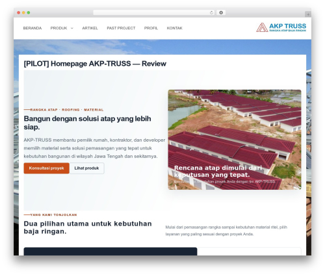Click the YANG KAMI TONJOLKAN label
Screen dimensions: 325x275
[x=53, y=215]
